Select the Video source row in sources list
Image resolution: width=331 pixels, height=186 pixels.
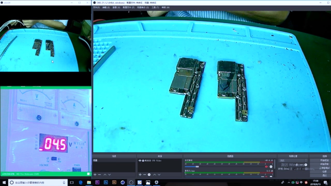coord(160,160)
